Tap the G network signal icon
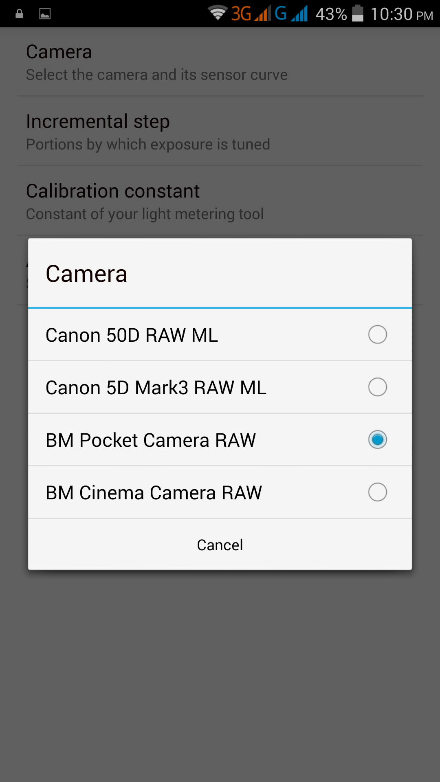 coord(291,13)
